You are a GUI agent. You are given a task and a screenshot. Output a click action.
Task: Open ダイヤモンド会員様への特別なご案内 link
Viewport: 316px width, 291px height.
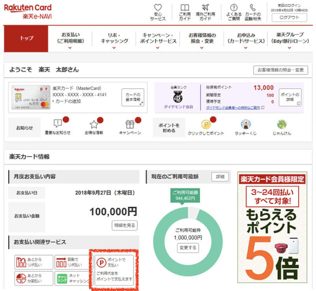(x=233, y=108)
